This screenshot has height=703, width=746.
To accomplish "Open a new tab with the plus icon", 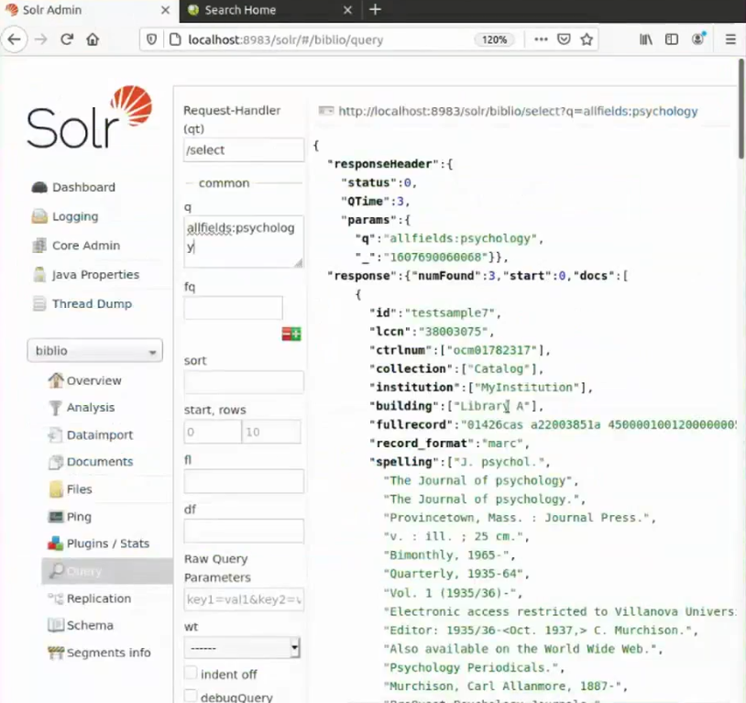I will [x=375, y=9].
